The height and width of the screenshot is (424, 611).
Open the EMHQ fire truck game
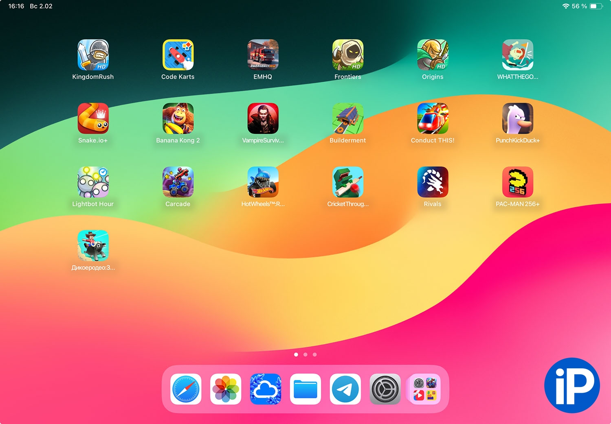(263, 55)
